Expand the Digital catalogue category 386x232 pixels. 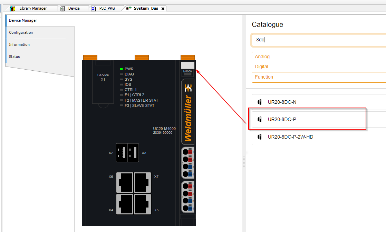pos(319,67)
